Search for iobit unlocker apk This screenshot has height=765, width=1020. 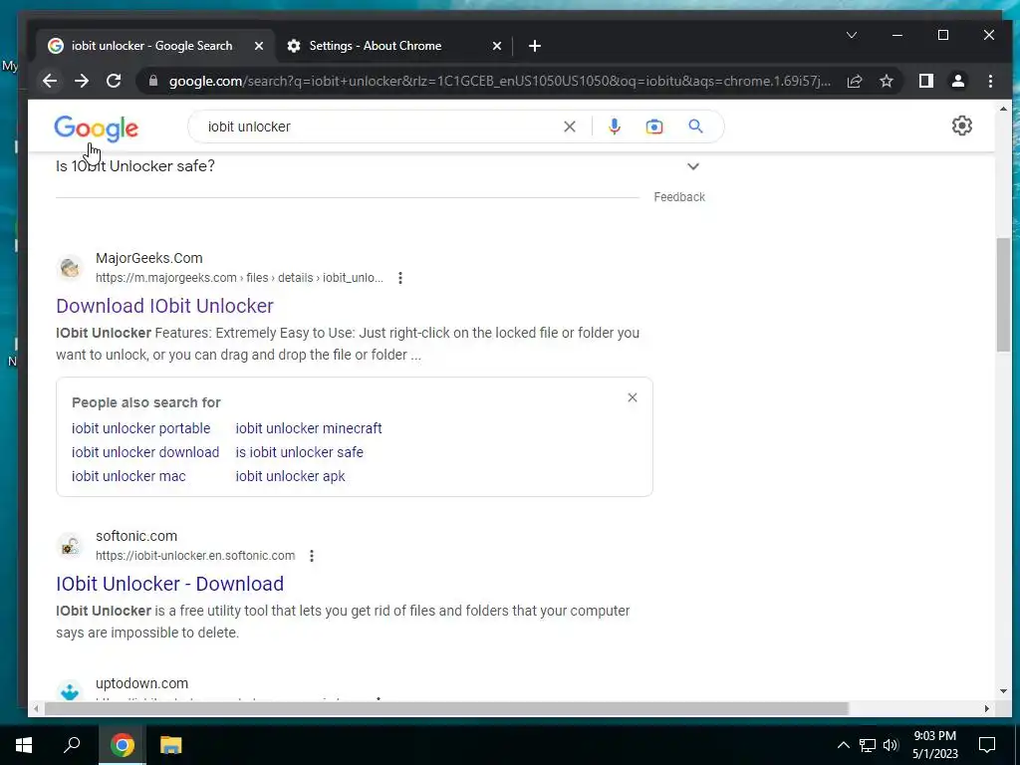[x=290, y=476]
